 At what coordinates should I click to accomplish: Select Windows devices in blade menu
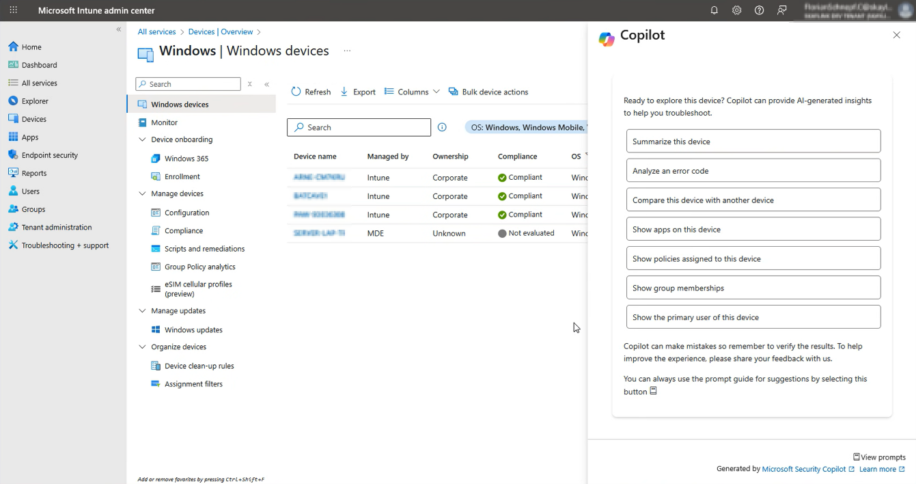click(202, 105)
